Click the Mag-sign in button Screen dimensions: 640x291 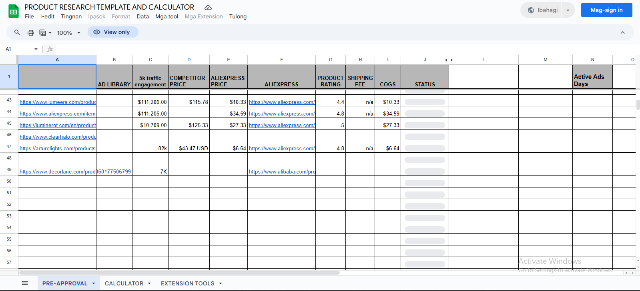[x=606, y=10]
